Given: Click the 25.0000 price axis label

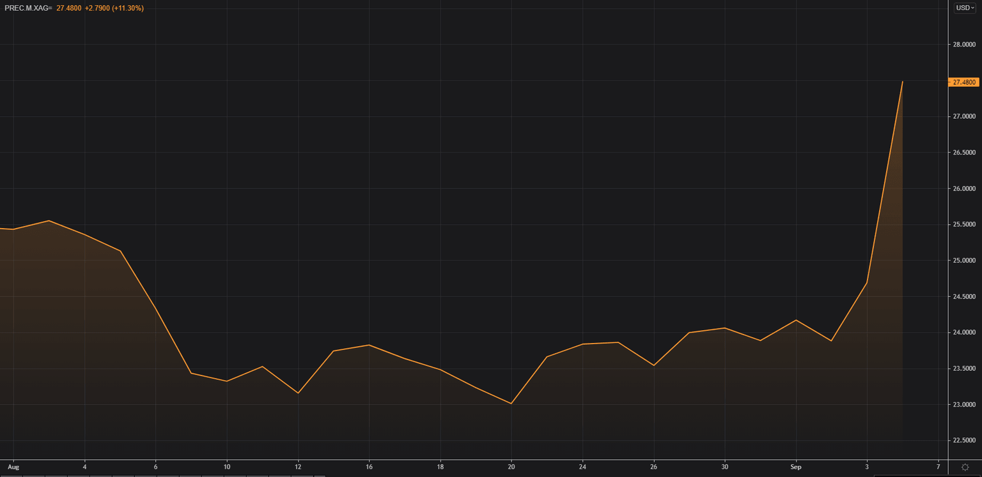Looking at the screenshot, I should point(964,261).
